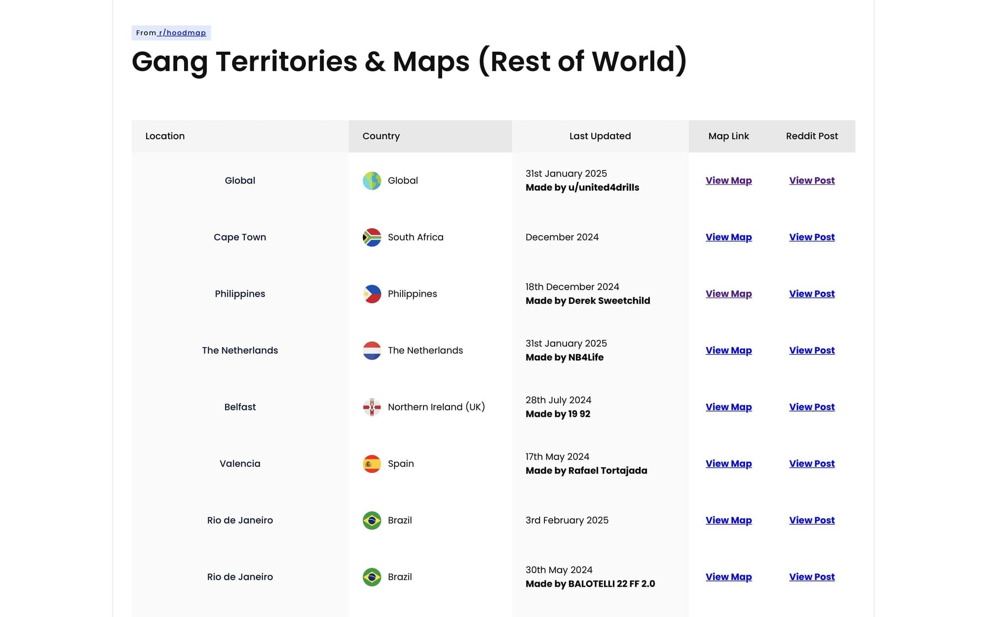Select the The Netherlands location cell
The width and height of the screenshot is (987, 617).
240,350
